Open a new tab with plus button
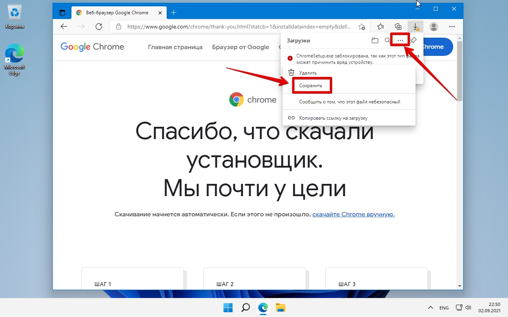 click(173, 13)
